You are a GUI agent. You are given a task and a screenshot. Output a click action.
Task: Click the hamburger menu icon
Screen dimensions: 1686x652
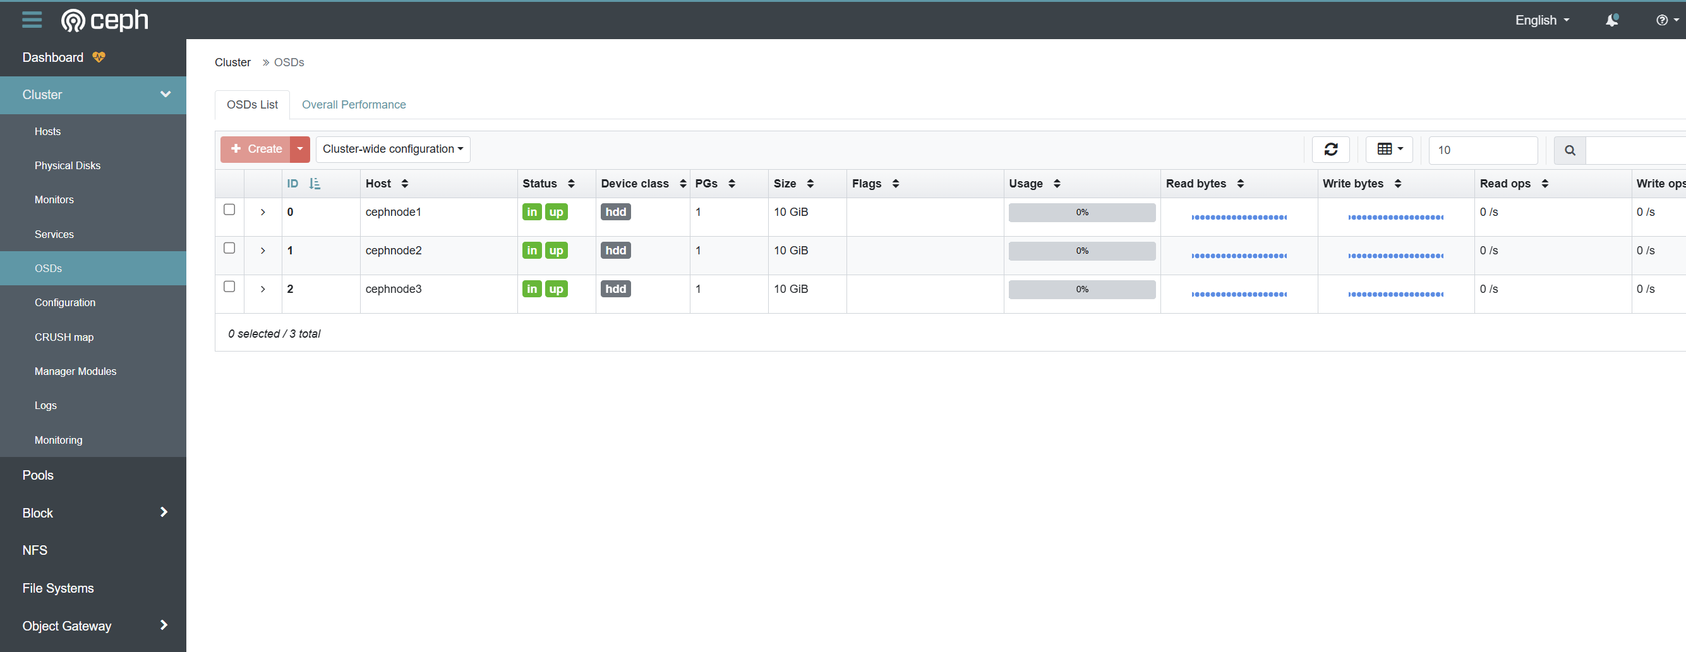click(x=32, y=20)
